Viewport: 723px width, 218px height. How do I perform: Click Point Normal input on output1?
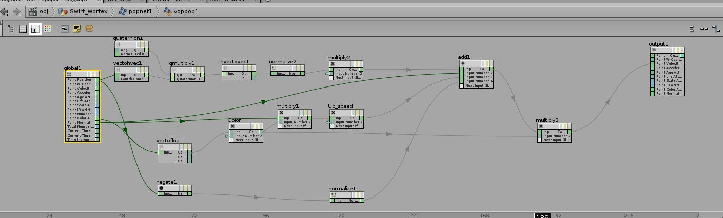click(x=653, y=93)
